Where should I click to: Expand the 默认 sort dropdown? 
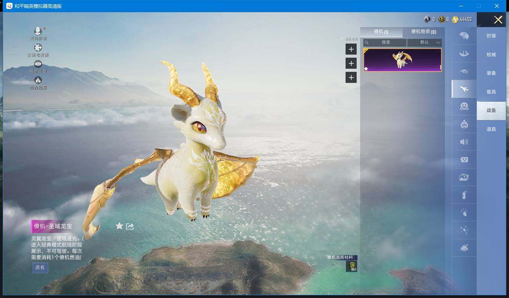pyautogui.click(x=425, y=42)
